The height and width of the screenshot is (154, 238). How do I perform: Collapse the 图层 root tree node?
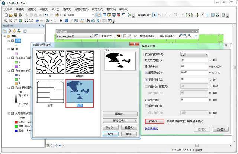pyautogui.click(x=4, y=36)
